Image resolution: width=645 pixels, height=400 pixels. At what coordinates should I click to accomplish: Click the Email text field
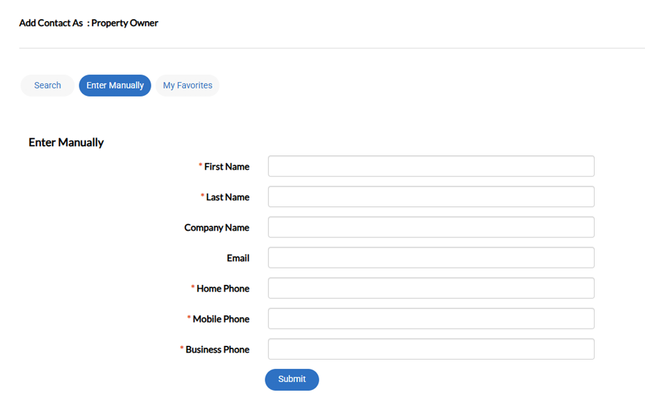[431, 258]
